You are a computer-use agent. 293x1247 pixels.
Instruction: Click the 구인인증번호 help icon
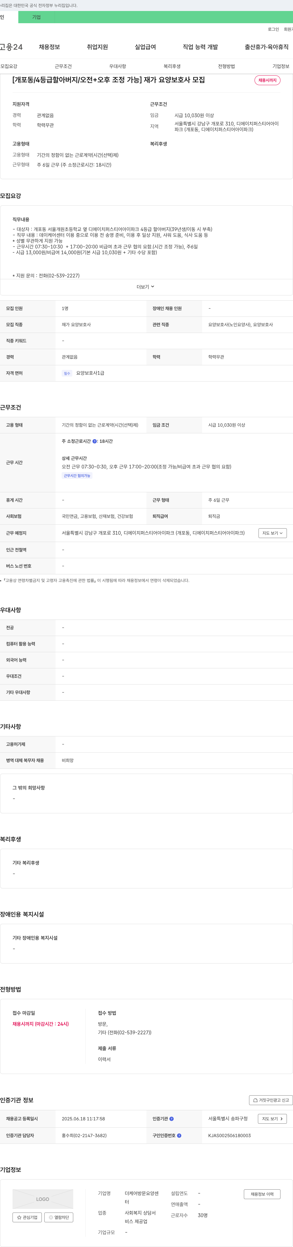tap(179, 1135)
